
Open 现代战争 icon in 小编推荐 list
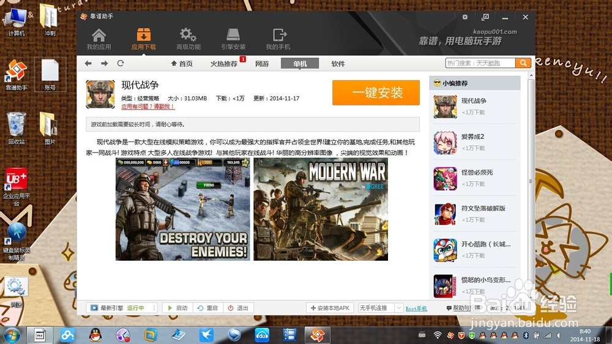[445, 107]
